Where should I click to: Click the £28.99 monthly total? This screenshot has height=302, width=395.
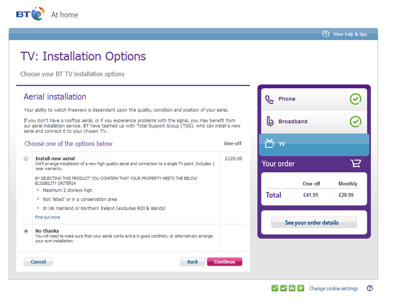pos(346,195)
